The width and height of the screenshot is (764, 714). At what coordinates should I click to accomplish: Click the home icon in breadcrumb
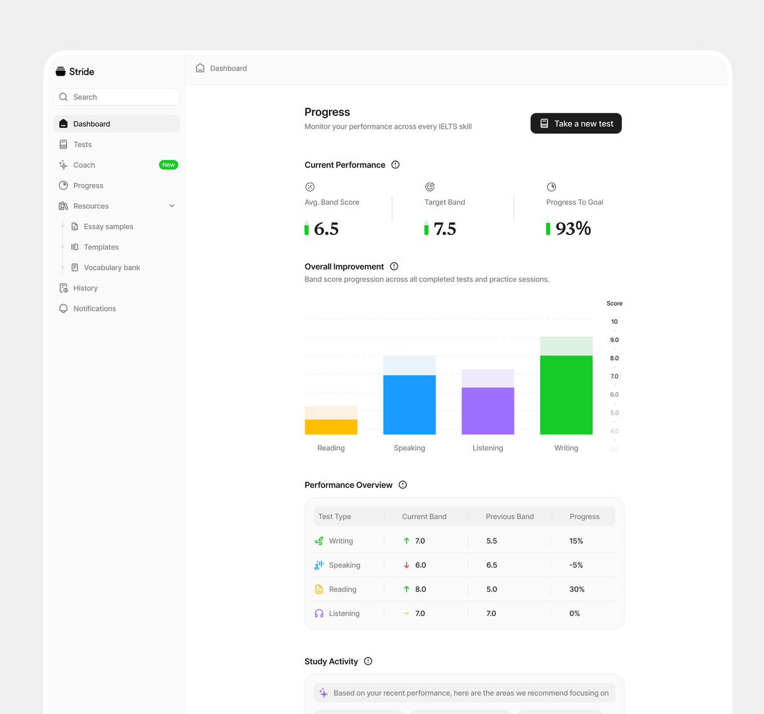tap(200, 68)
